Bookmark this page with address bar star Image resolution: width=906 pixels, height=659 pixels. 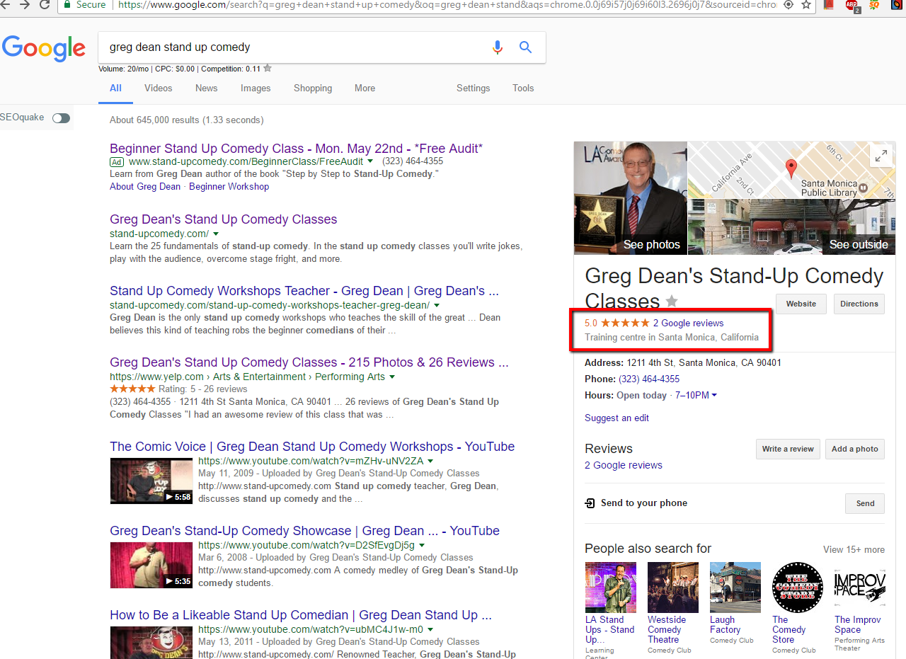[x=805, y=5]
